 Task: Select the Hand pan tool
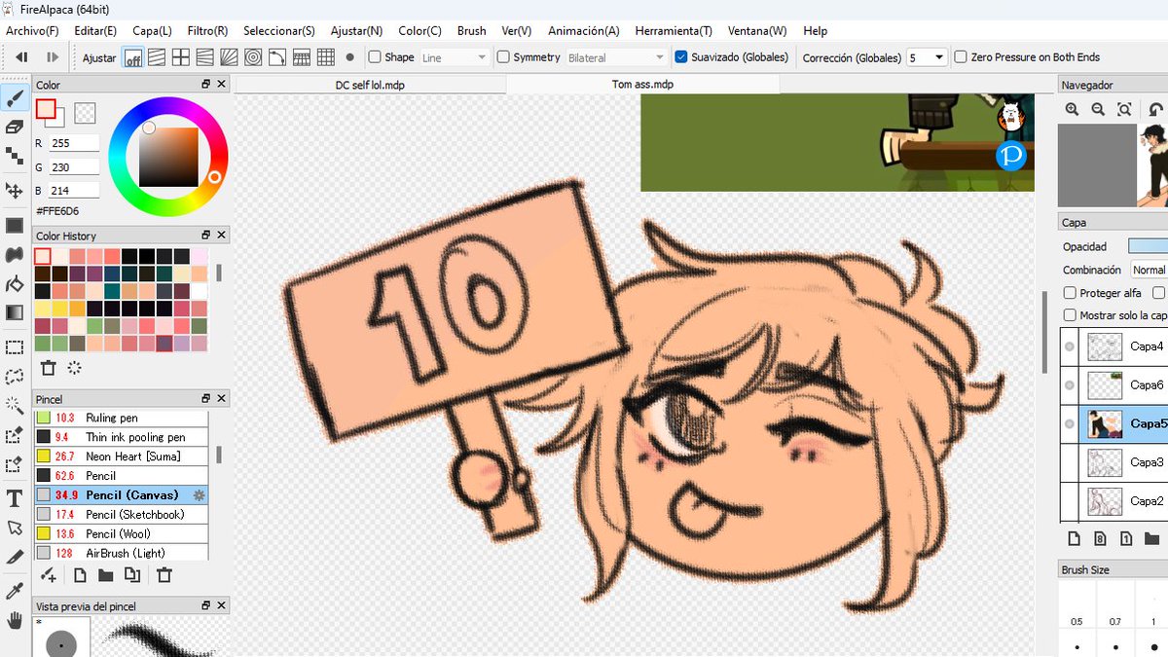pyautogui.click(x=15, y=620)
